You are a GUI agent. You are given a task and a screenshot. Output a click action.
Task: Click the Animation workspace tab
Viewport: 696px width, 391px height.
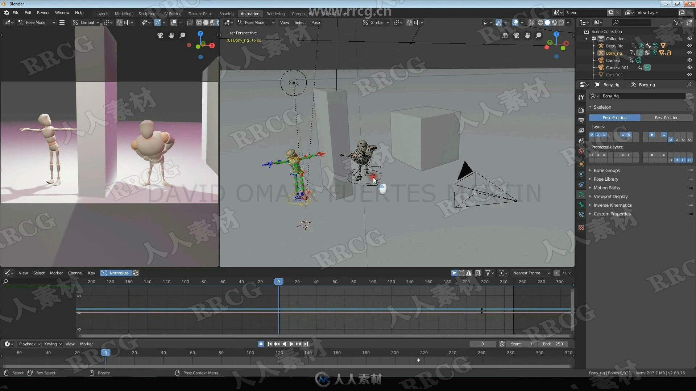(249, 13)
